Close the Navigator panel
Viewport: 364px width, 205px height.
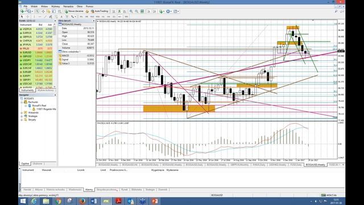pyautogui.click(x=55, y=95)
